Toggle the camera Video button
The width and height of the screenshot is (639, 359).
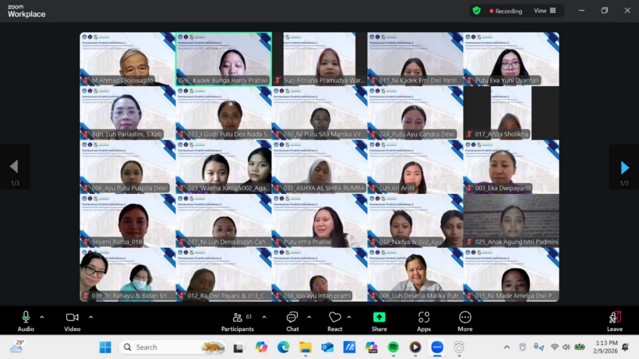(72, 320)
